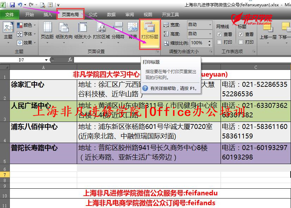Screen dimensions: 291x208
Task: Switch to the 公式 formulas tab
Action: point(93,15)
